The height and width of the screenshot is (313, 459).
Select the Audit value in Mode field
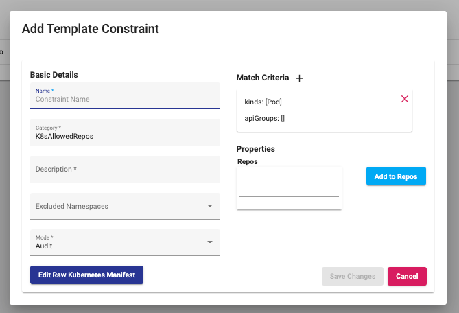(x=44, y=246)
